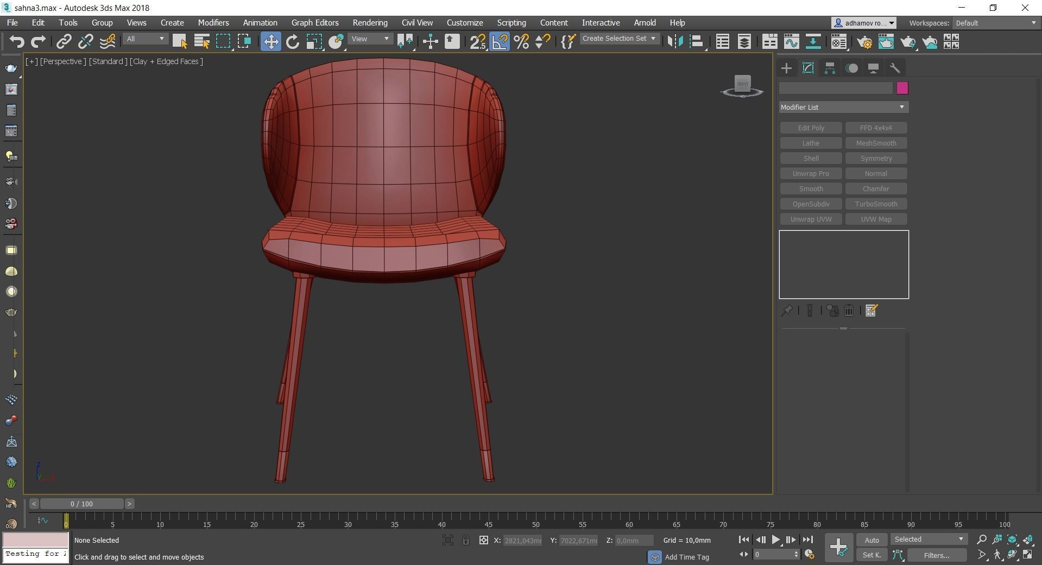The width and height of the screenshot is (1042, 565).
Task: Click the Select and Place tool
Action: point(336,41)
